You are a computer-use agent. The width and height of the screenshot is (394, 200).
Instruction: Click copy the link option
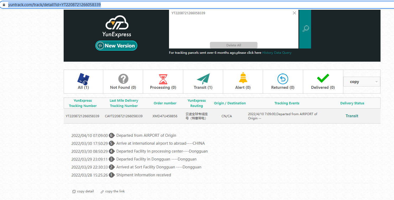tap(113, 191)
